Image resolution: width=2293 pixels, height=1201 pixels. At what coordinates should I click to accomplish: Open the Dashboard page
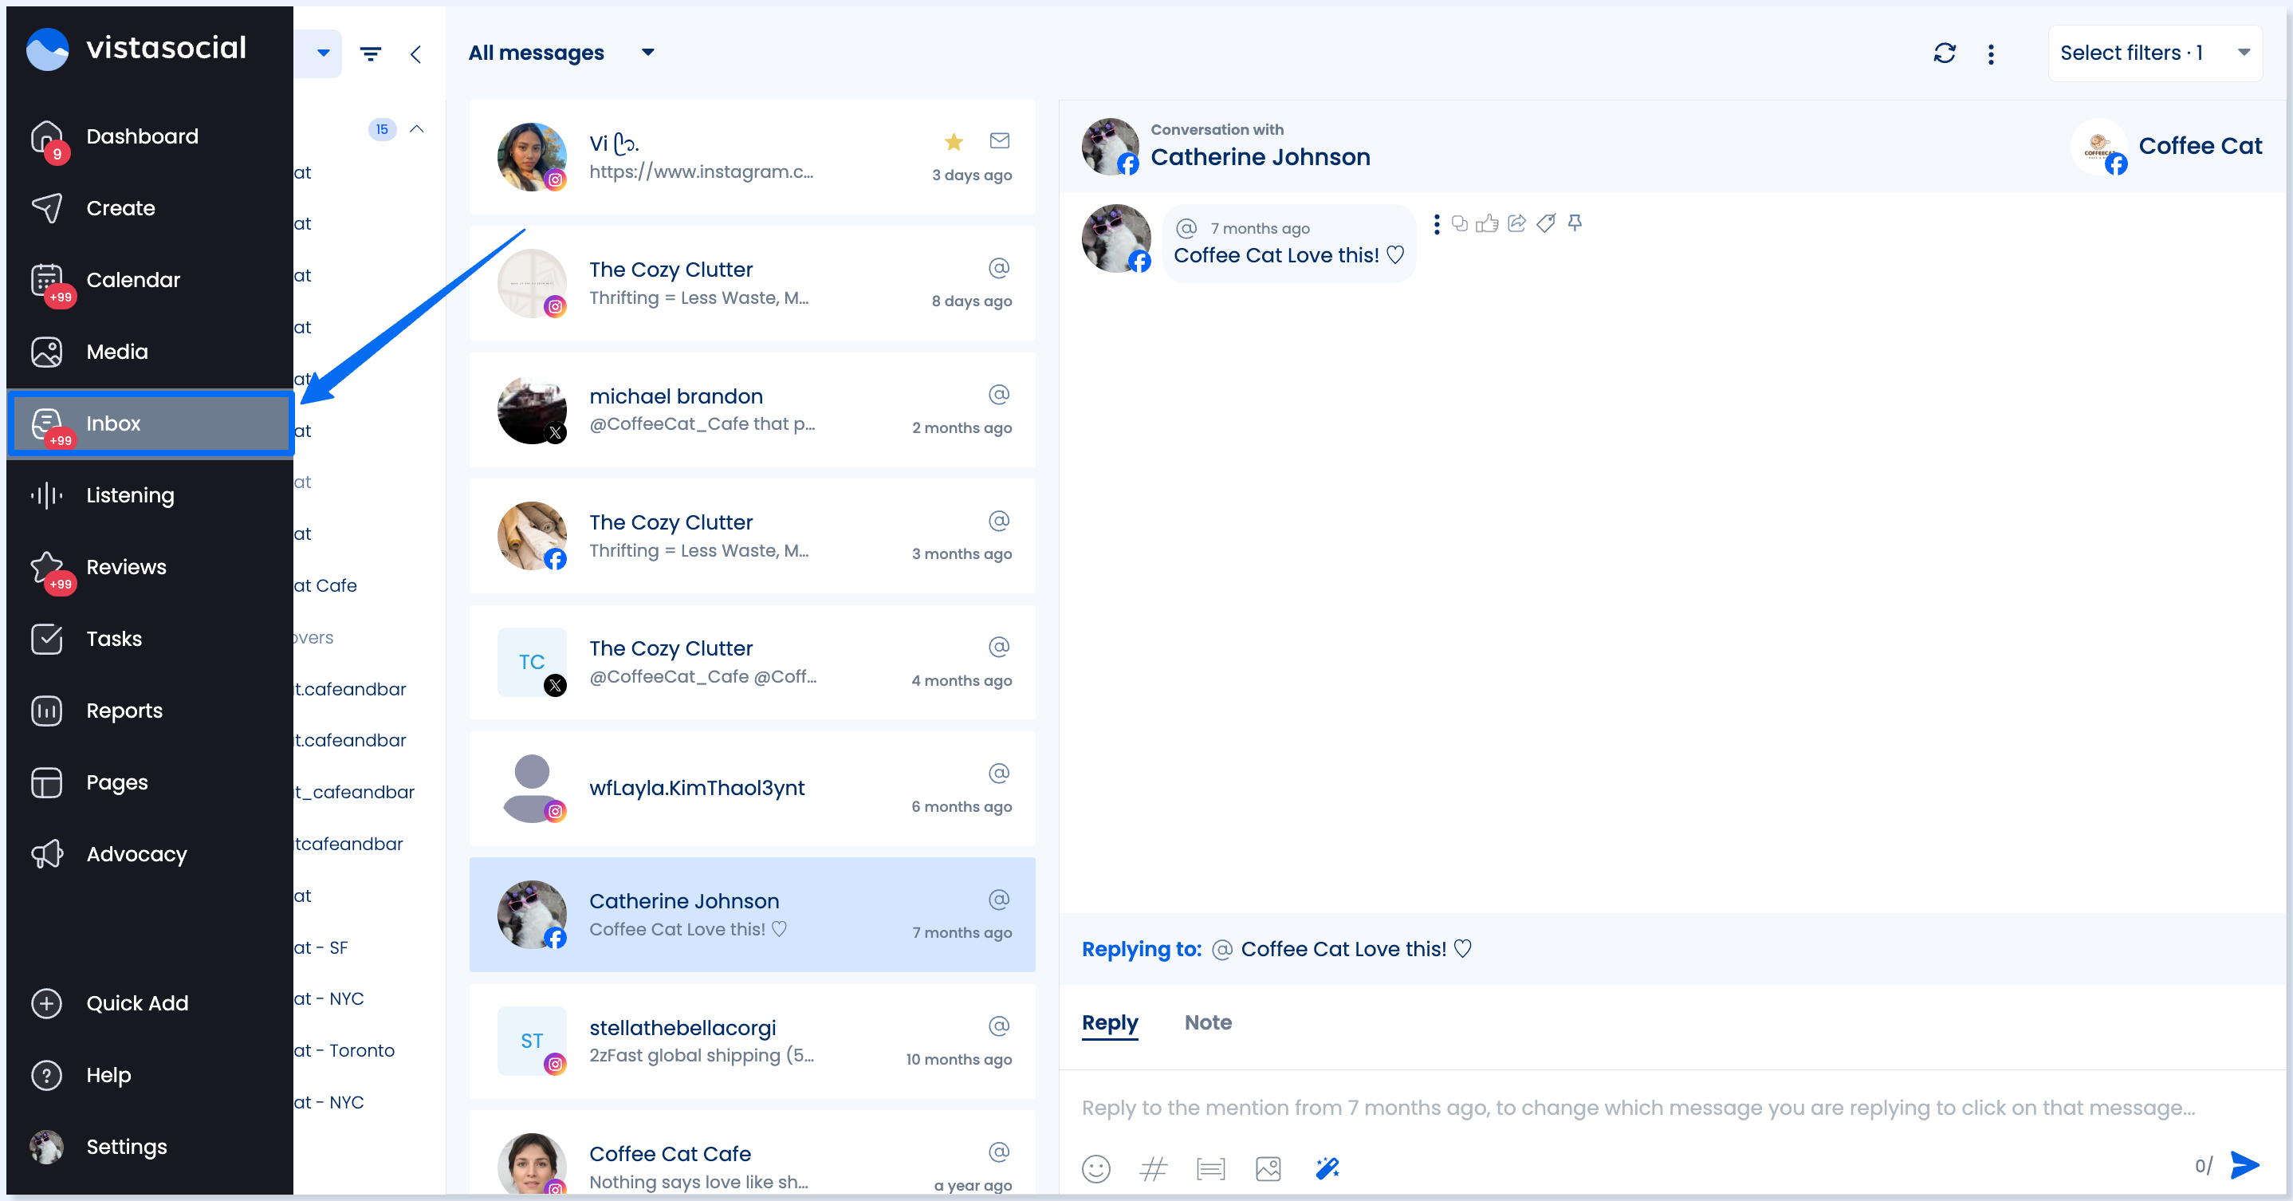click(148, 136)
